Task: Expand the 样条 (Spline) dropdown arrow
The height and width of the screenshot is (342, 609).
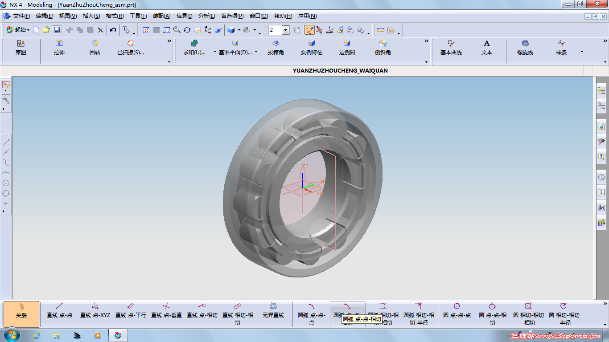Action: [582, 52]
